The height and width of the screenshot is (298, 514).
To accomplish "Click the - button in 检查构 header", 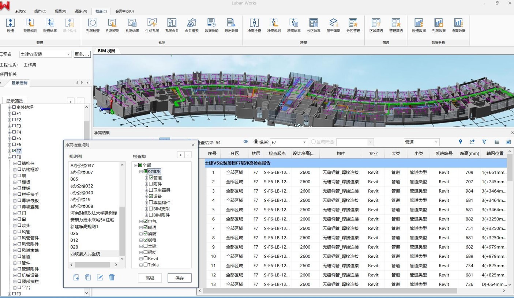I will pyautogui.click(x=188, y=155).
